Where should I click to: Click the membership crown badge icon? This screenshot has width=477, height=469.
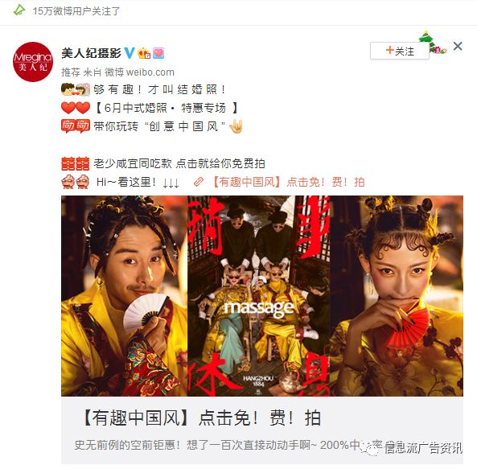[144, 53]
